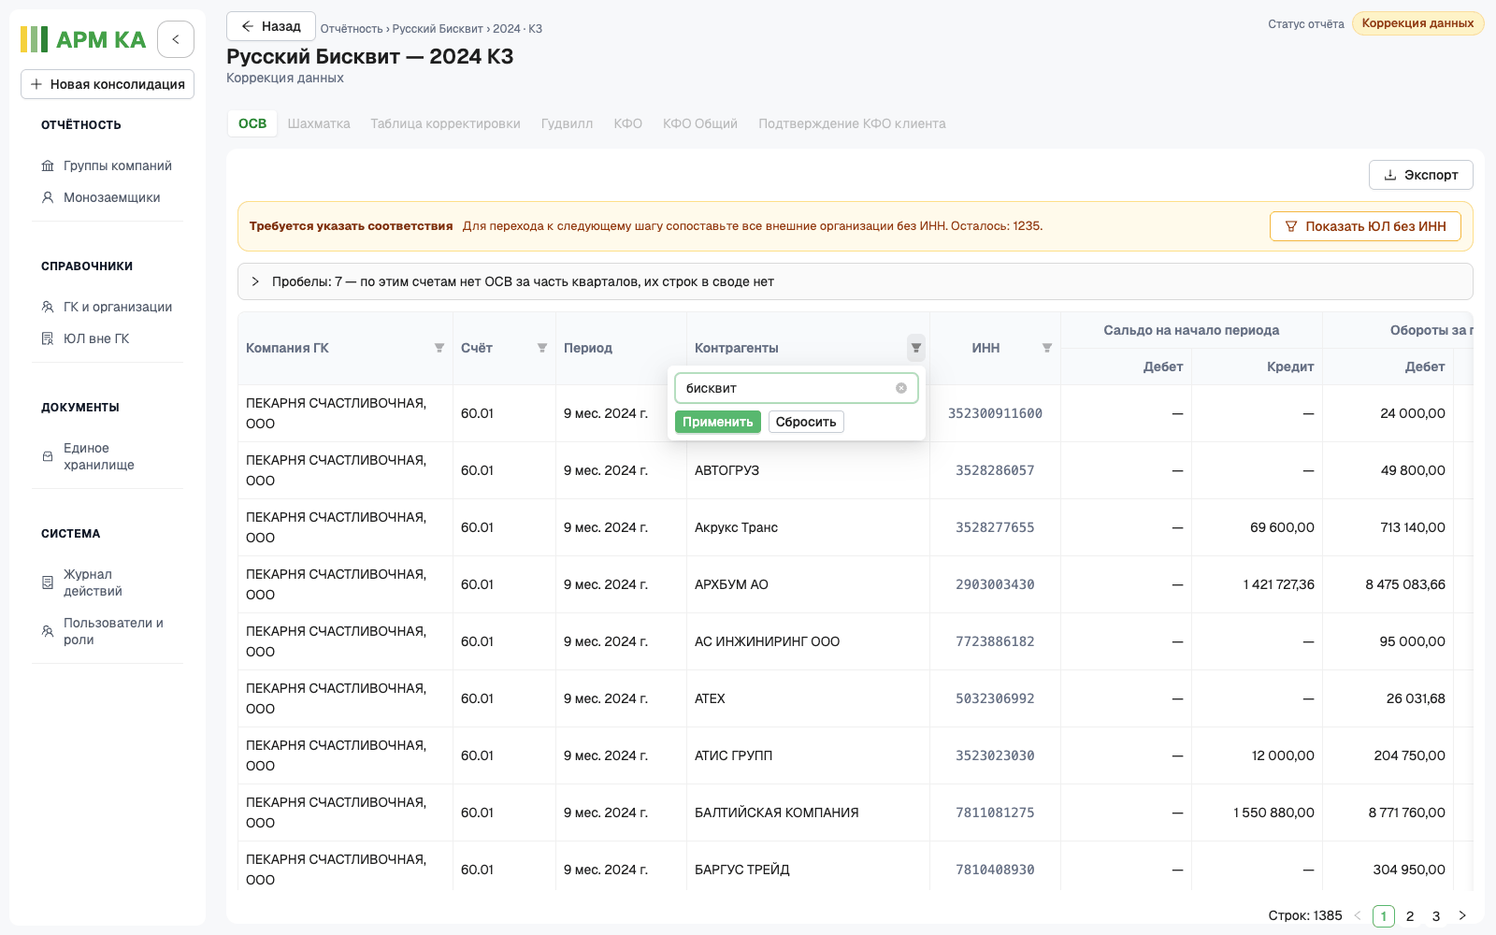Open Монозаемщики section
The width and height of the screenshot is (1496, 935).
point(108,197)
